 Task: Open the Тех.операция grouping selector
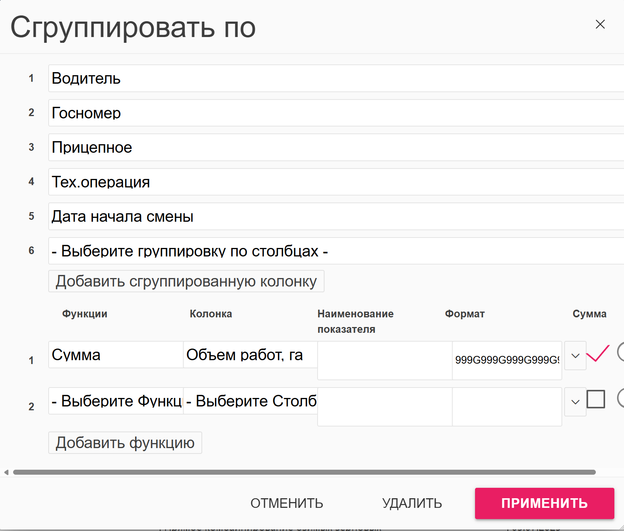[336, 182]
